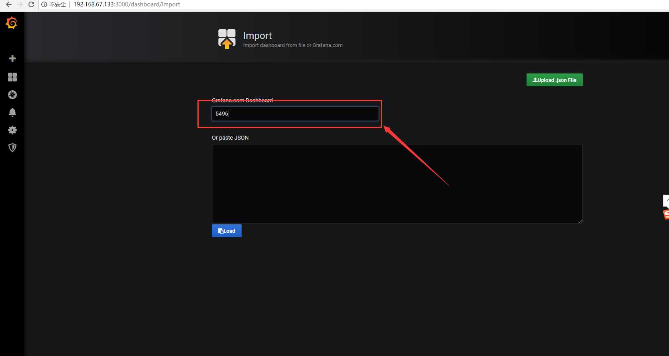Click the Grafana.com Dashboard label
The width and height of the screenshot is (669, 356).
tap(242, 100)
